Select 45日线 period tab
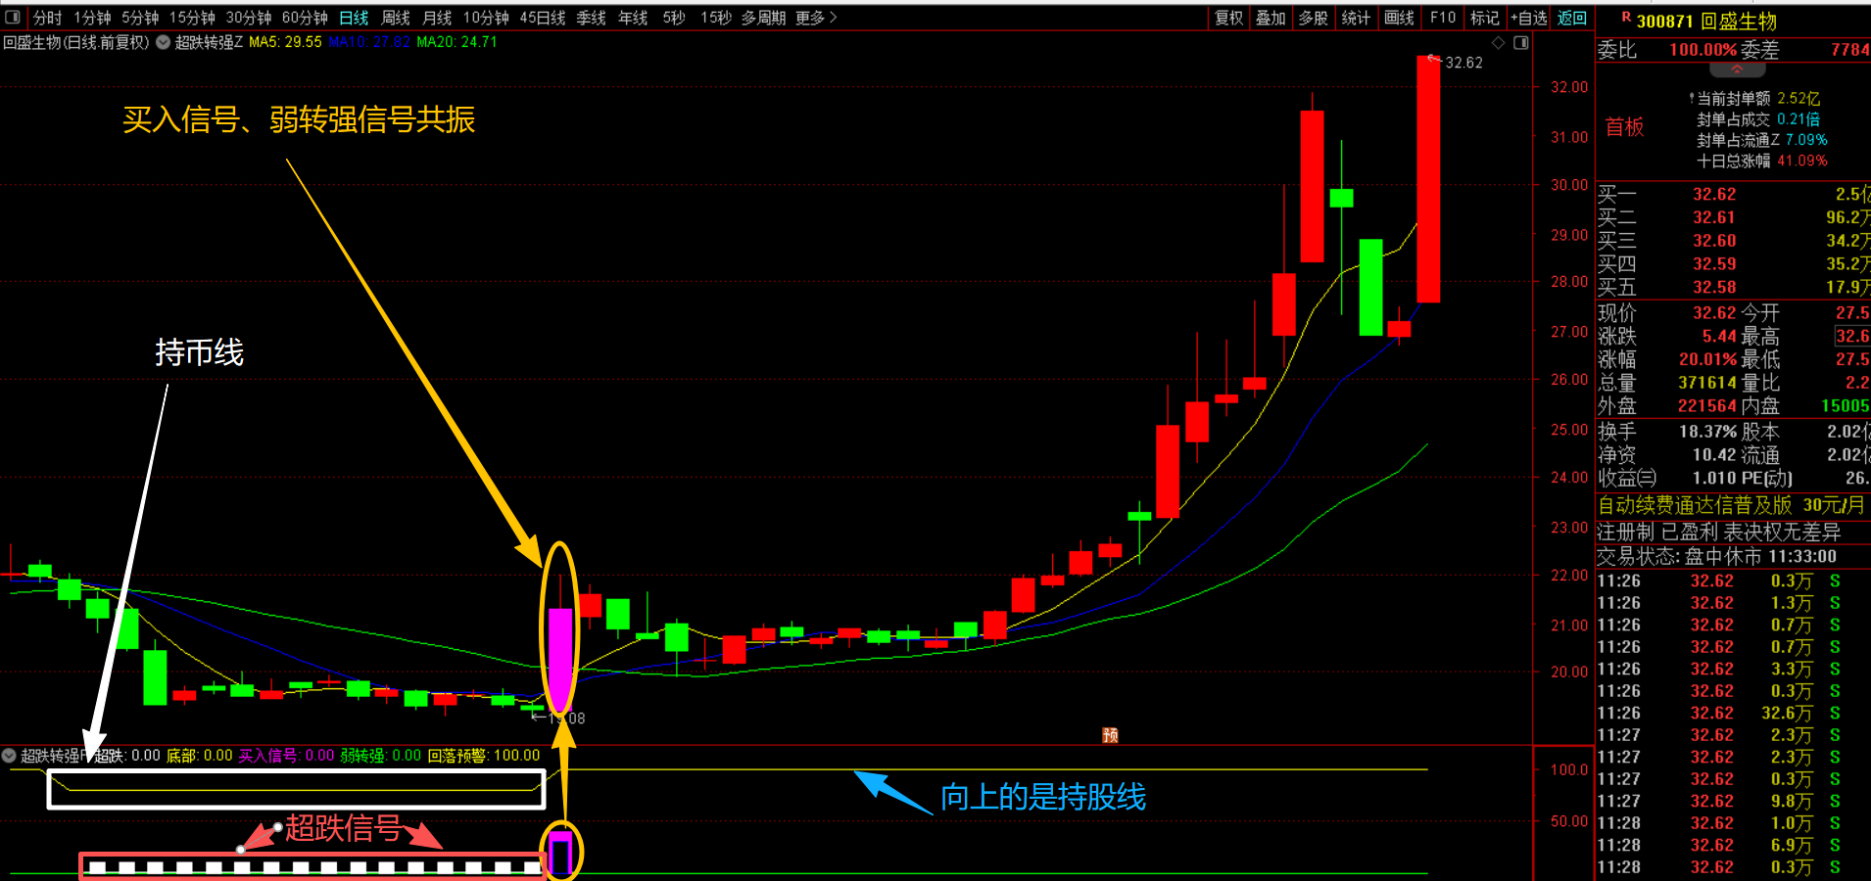 pos(543,18)
